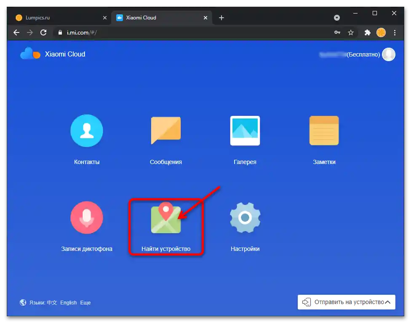Minimize the browser window
411x323 pixels.
click(355, 13)
